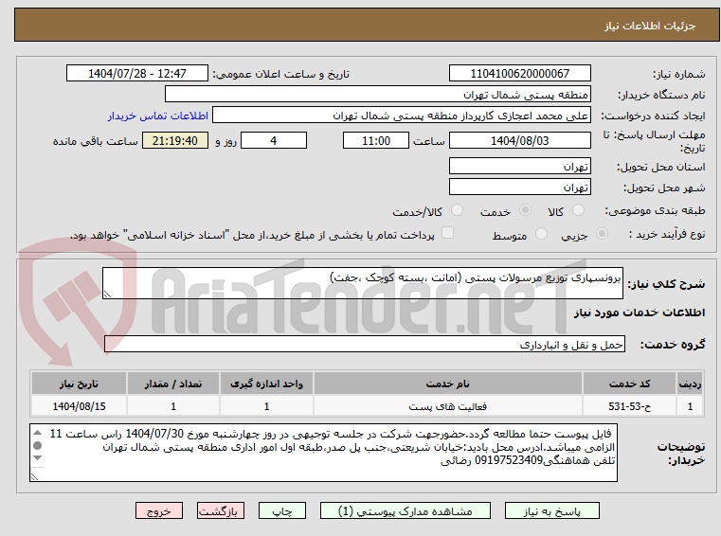Click the need date cell 1404/08/15
721x536 pixels.
coord(79,406)
